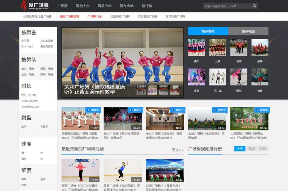The height and width of the screenshot is (191, 288).
Task: Open the 动动 dance team thumbnail
Action: [x=239, y=47]
